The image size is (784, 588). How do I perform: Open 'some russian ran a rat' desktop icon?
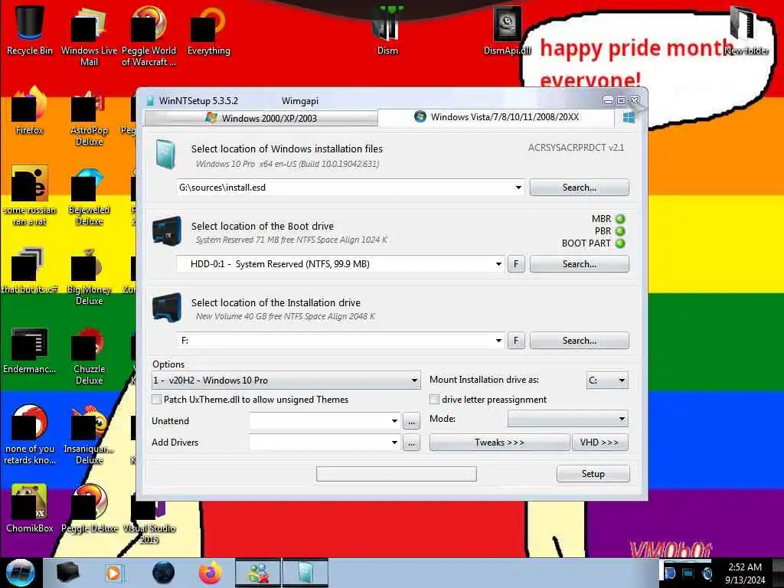(x=30, y=195)
